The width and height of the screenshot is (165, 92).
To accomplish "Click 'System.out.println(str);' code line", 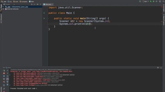I will (x=76, y=24).
